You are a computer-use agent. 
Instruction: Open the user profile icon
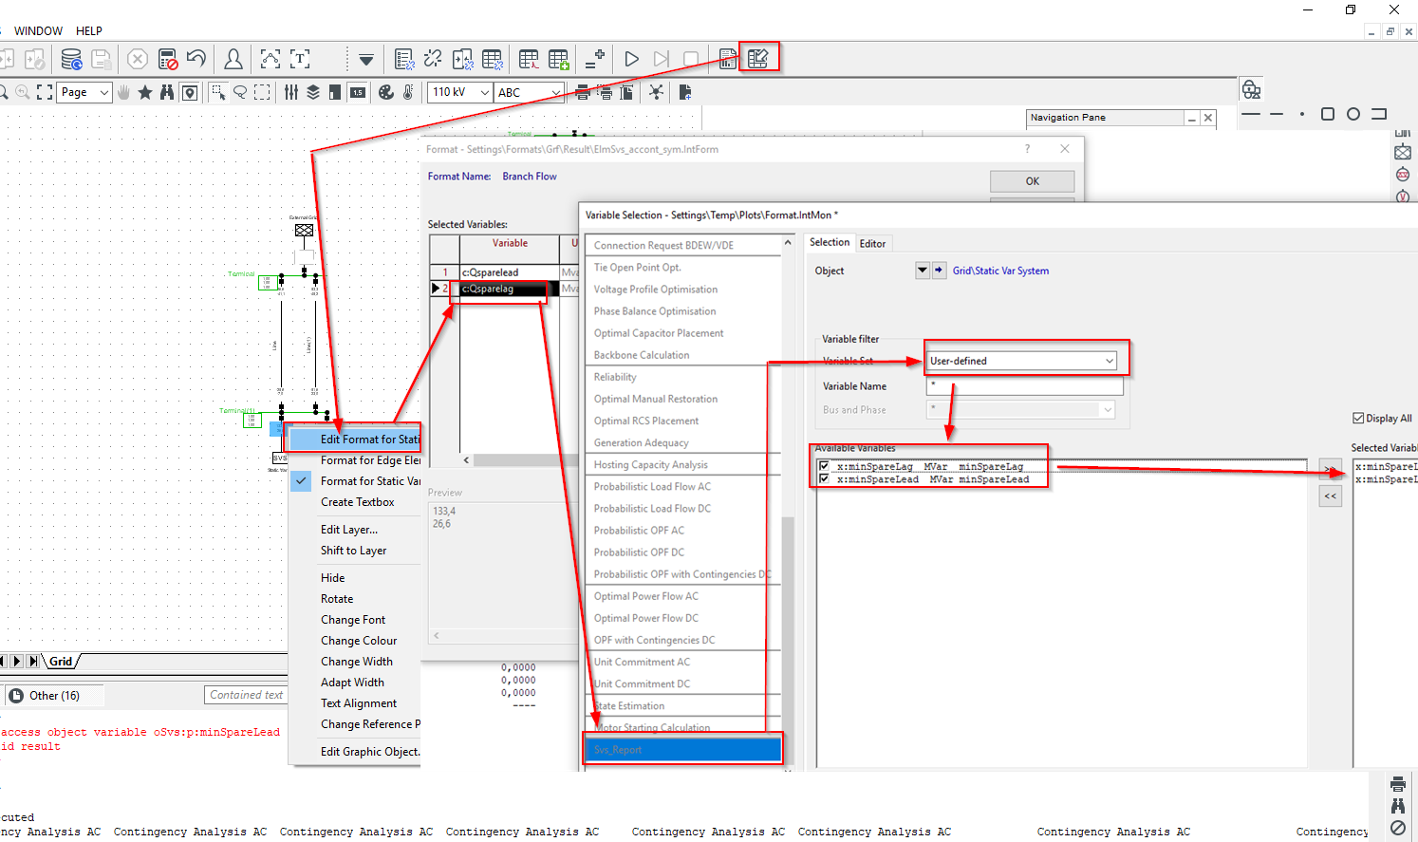pos(233,59)
